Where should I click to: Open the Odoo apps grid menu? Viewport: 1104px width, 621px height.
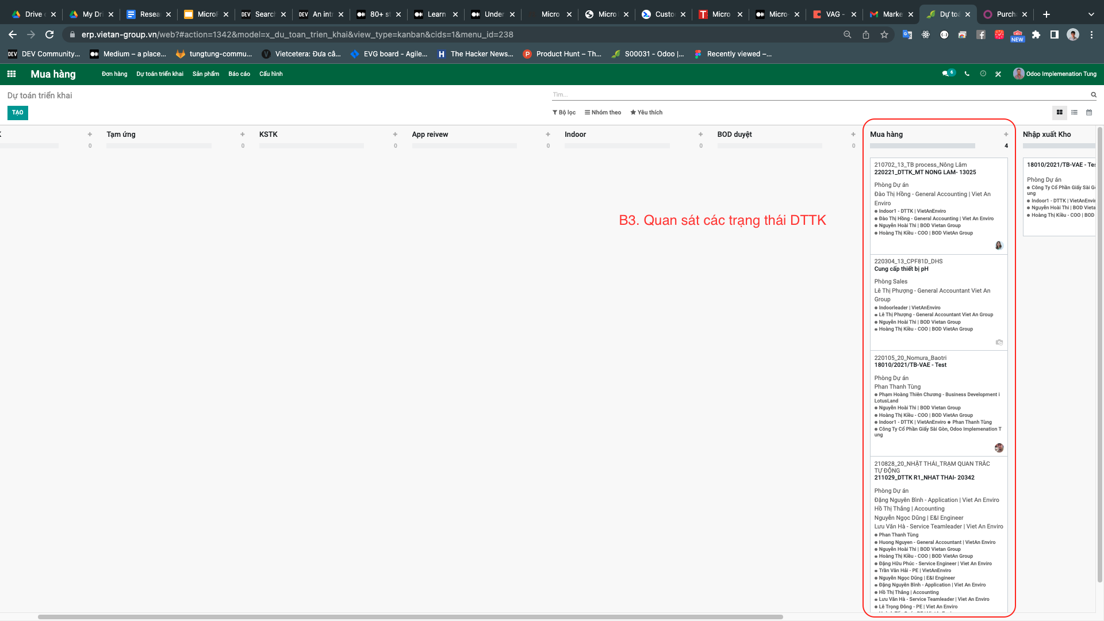11,74
